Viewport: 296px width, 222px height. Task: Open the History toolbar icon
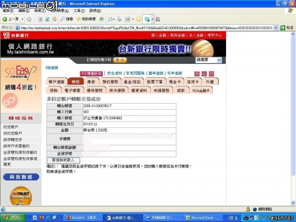click(102, 19)
